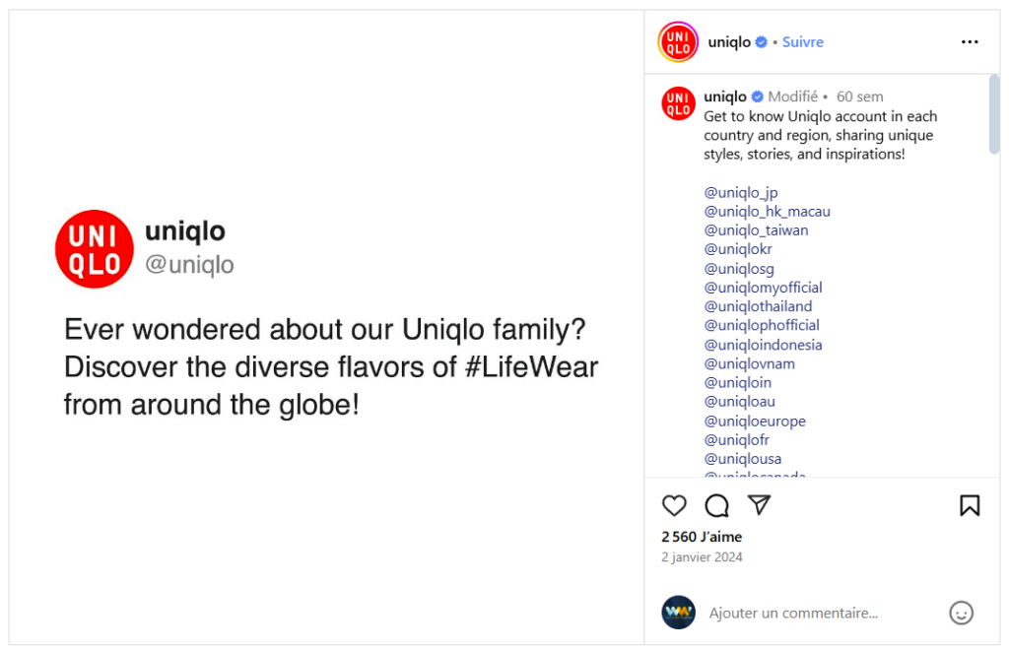Screen dimensions: 1009x650
Task: Open the @uniqlo_jp account link
Action: (x=740, y=192)
